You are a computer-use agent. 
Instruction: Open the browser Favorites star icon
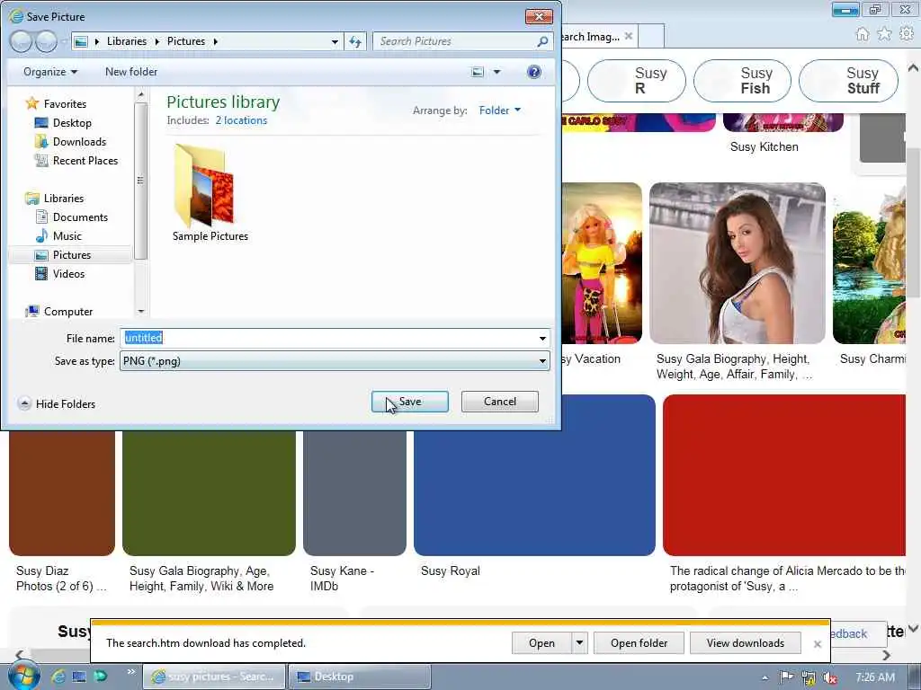pyautogui.click(x=884, y=34)
